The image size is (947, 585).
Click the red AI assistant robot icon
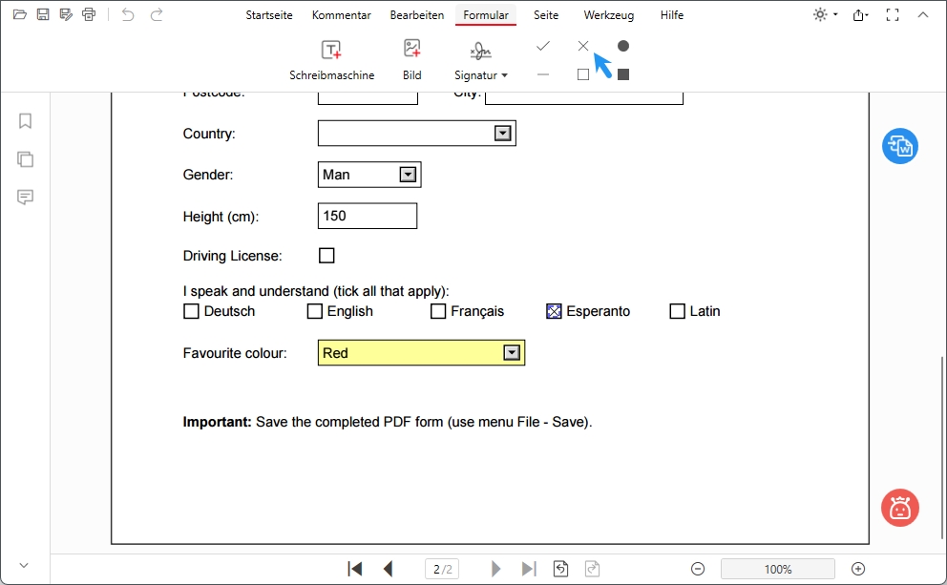point(899,508)
